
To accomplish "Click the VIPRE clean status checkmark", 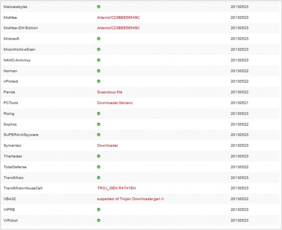I will pos(98,210).
